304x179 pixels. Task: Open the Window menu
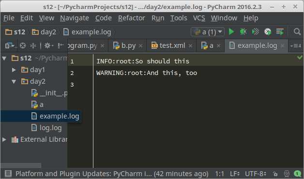pos(224,18)
